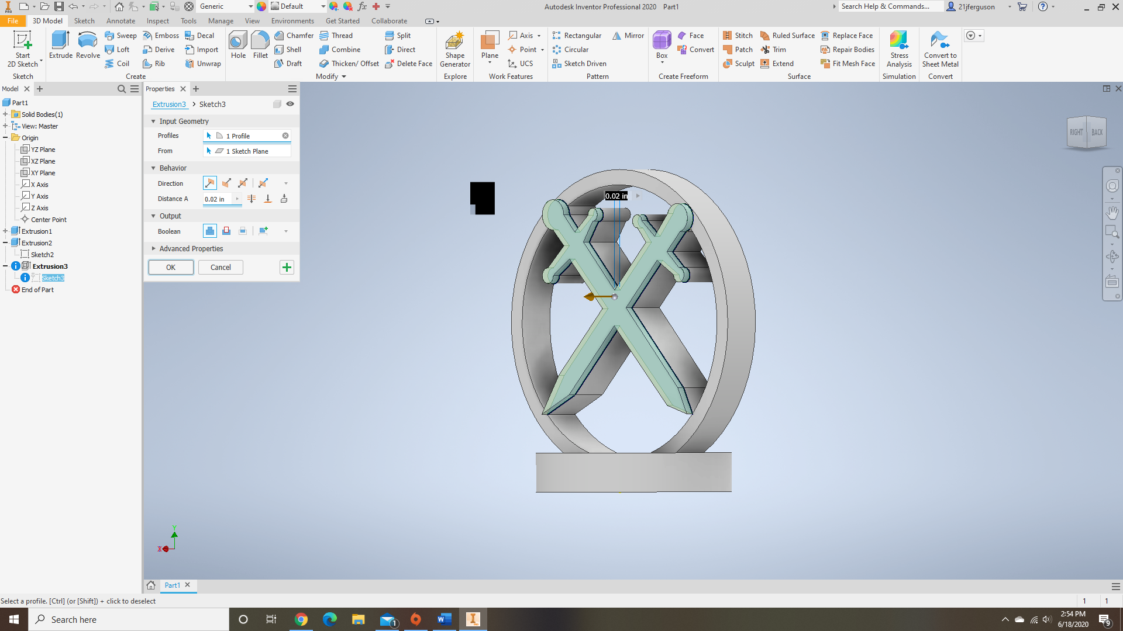Choose Join boolean operation
Screen dimensions: 1123x631
coord(210,231)
